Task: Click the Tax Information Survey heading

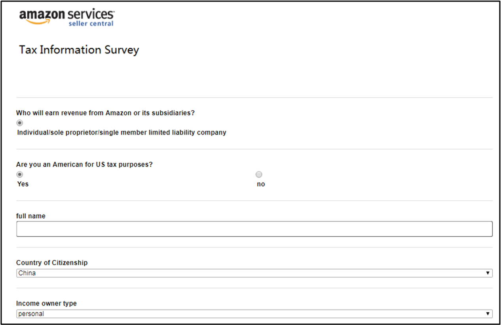Action: pyautogui.click(x=79, y=50)
